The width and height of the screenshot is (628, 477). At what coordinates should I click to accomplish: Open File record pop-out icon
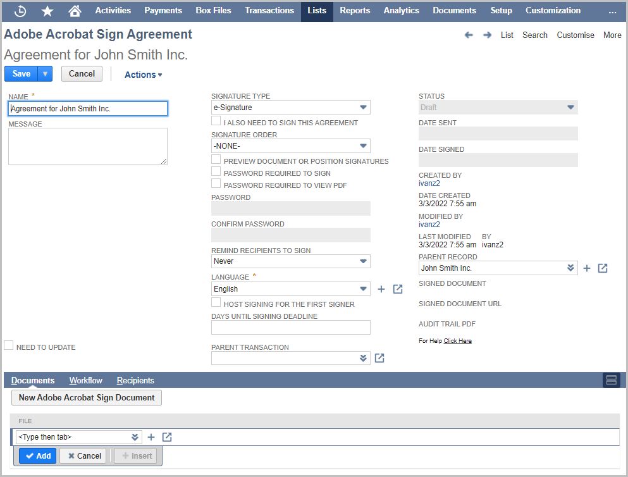[x=167, y=437]
